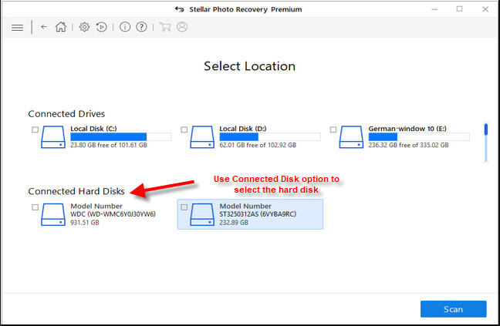Click Local Disk (C:) usage bar
Viewport: 500px width, 326px height.
[x=121, y=137]
